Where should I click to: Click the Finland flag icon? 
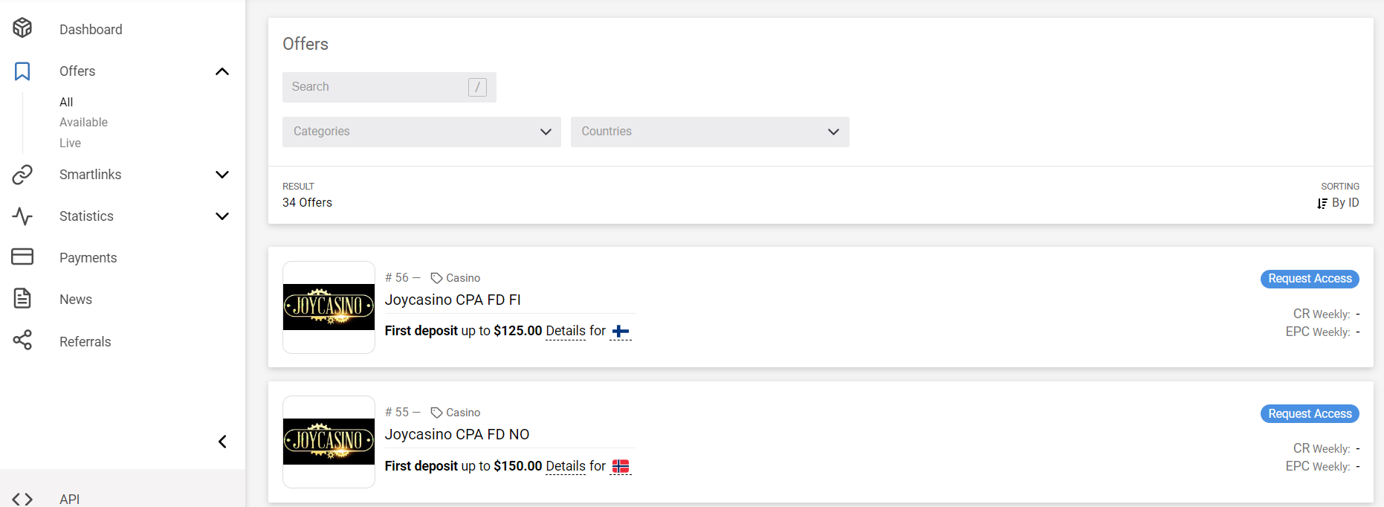(x=621, y=332)
